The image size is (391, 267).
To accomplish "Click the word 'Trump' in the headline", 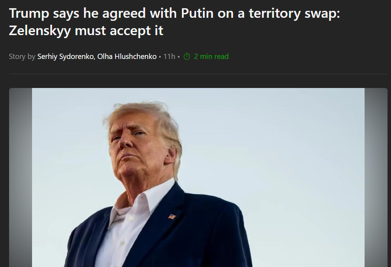I will point(29,13).
